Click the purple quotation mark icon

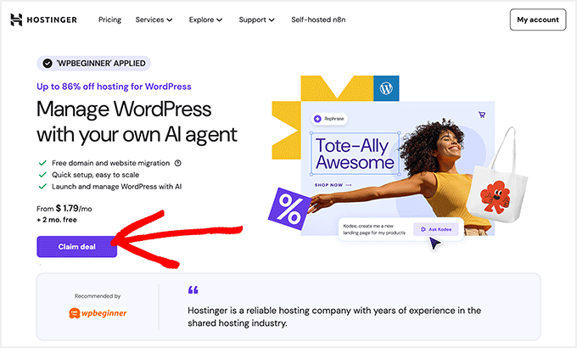point(193,289)
